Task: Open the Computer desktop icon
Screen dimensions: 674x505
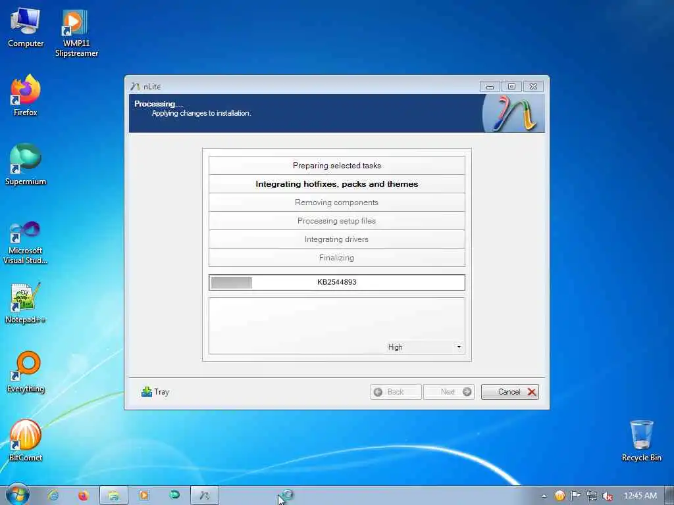Action: 26,28
